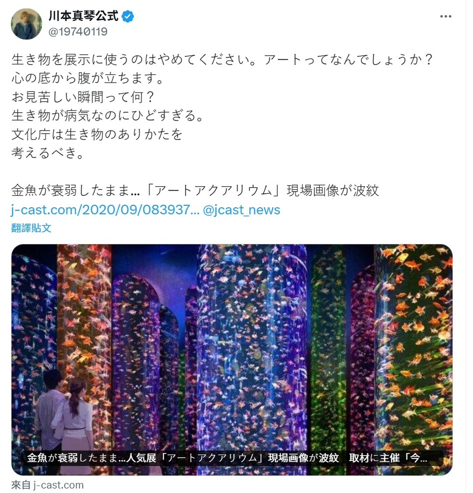Click the quoted article title line 金魚が衰弱したまま

click(195, 191)
